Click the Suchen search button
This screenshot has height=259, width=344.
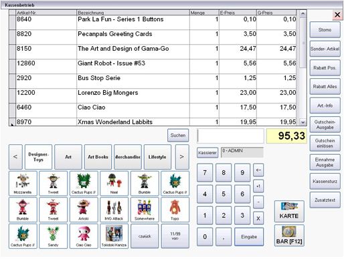coord(178,136)
